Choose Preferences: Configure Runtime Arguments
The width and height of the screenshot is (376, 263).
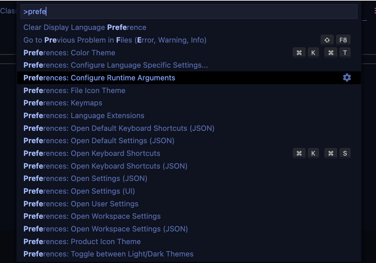click(x=99, y=78)
